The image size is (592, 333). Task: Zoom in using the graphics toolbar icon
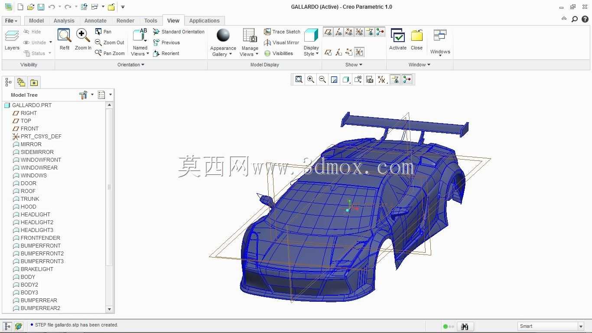(x=311, y=79)
